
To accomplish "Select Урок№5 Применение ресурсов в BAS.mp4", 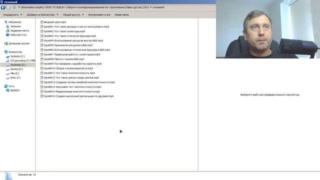I will pyautogui.click(x=68, y=45).
